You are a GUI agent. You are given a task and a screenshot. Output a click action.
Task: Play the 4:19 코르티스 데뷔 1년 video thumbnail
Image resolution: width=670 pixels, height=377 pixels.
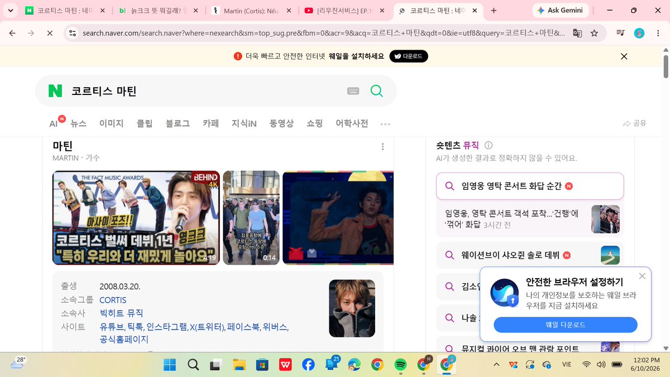(136, 217)
